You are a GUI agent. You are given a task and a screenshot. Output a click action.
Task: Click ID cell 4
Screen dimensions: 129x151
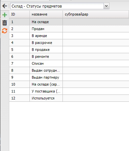coord(20,43)
